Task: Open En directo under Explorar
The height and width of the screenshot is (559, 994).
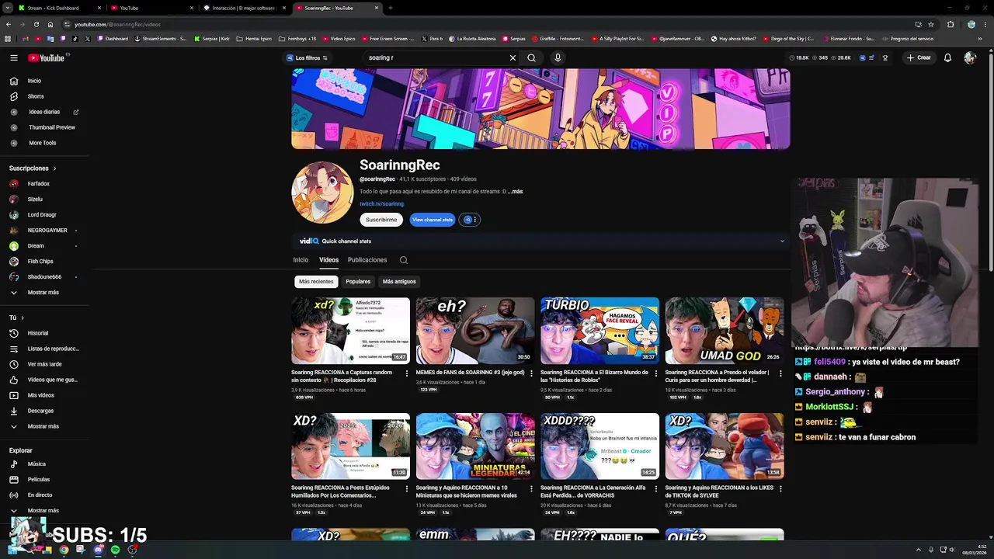Action: 32,495
